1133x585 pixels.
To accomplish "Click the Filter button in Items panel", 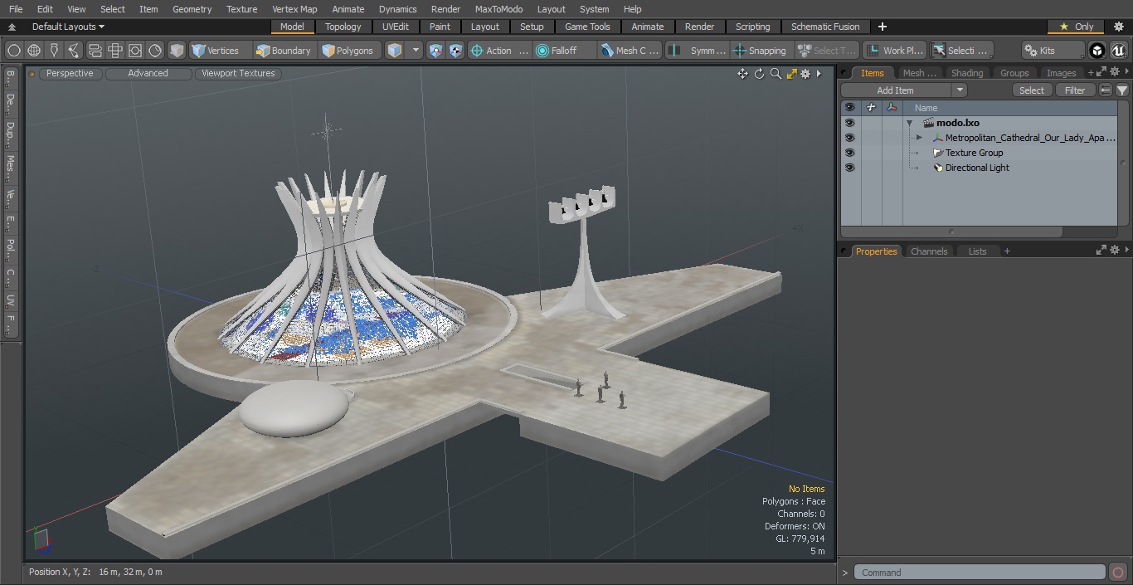I will click(1075, 90).
